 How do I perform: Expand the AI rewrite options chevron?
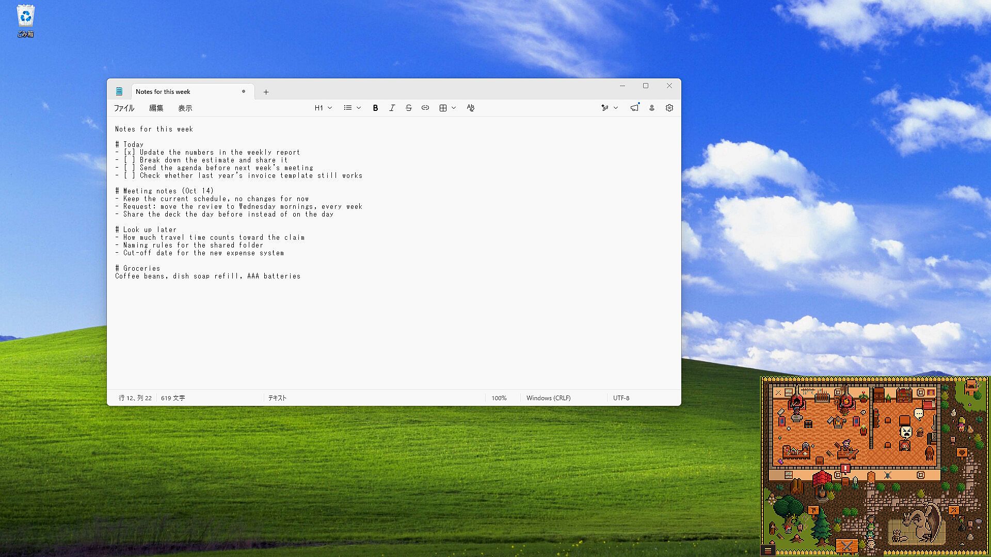[616, 108]
